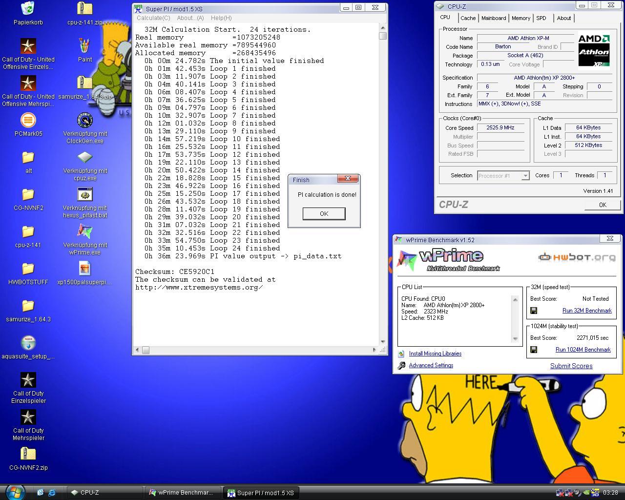This screenshot has width=625, height=500.
Task: Launch the PCMark05 desktop icon
Action: pyautogui.click(x=28, y=120)
